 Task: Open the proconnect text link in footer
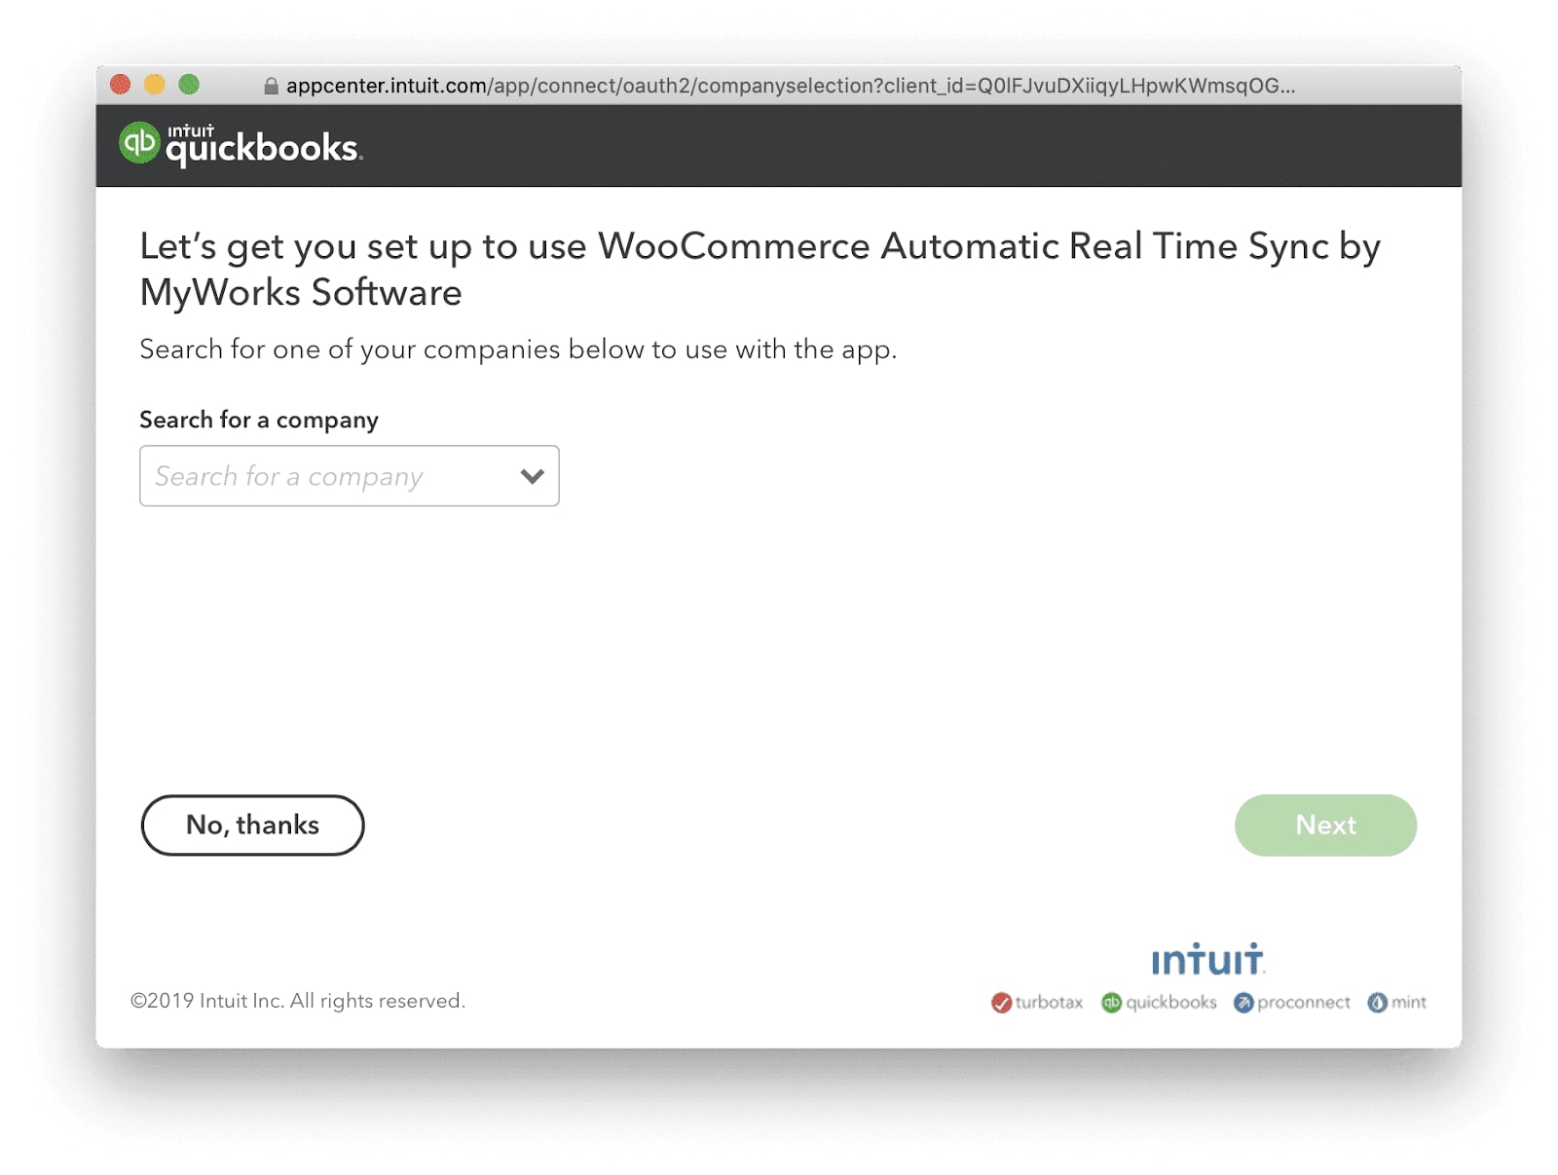coord(1303,1003)
